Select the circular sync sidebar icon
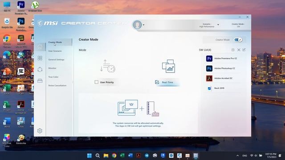 coord(40,69)
